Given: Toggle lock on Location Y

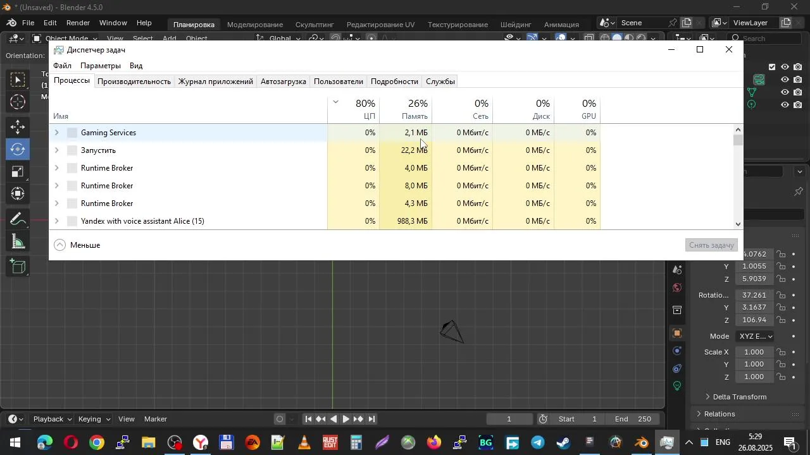Looking at the screenshot, I should pyautogui.click(x=782, y=267).
